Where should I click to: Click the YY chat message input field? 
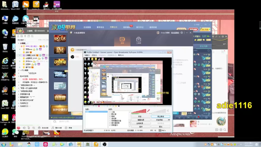tap(67, 122)
